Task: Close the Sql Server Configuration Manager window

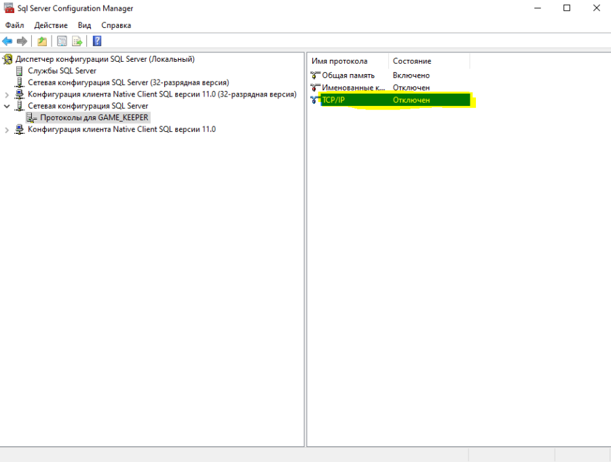Action: (x=596, y=7)
